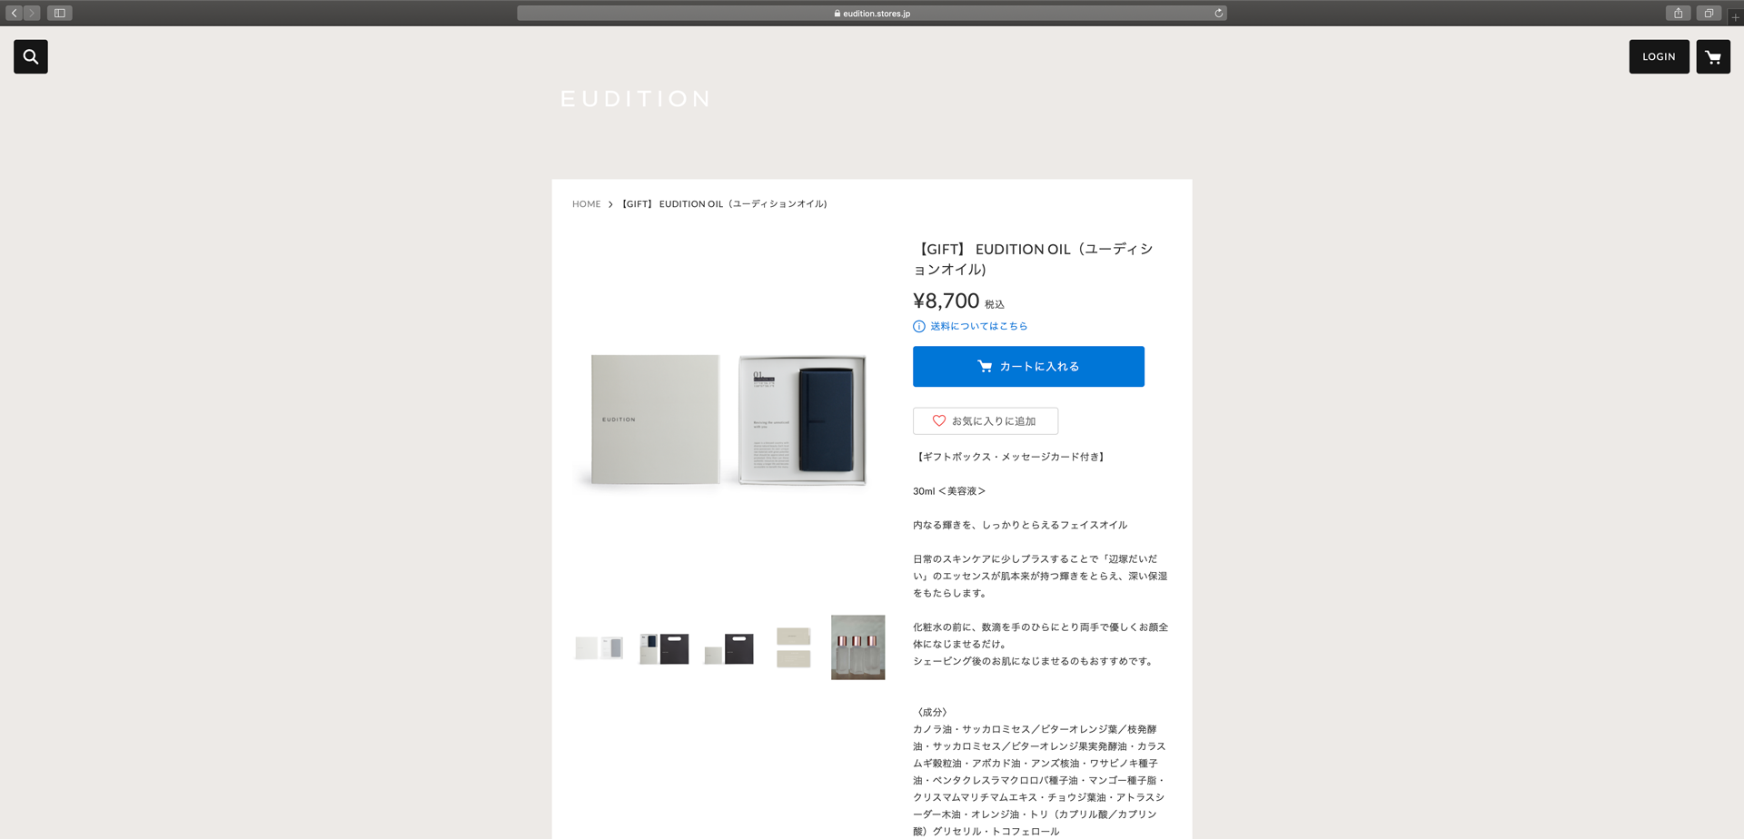Select the second thumbnail with black box
The width and height of the screenshot is (1744, 839).
664,647
